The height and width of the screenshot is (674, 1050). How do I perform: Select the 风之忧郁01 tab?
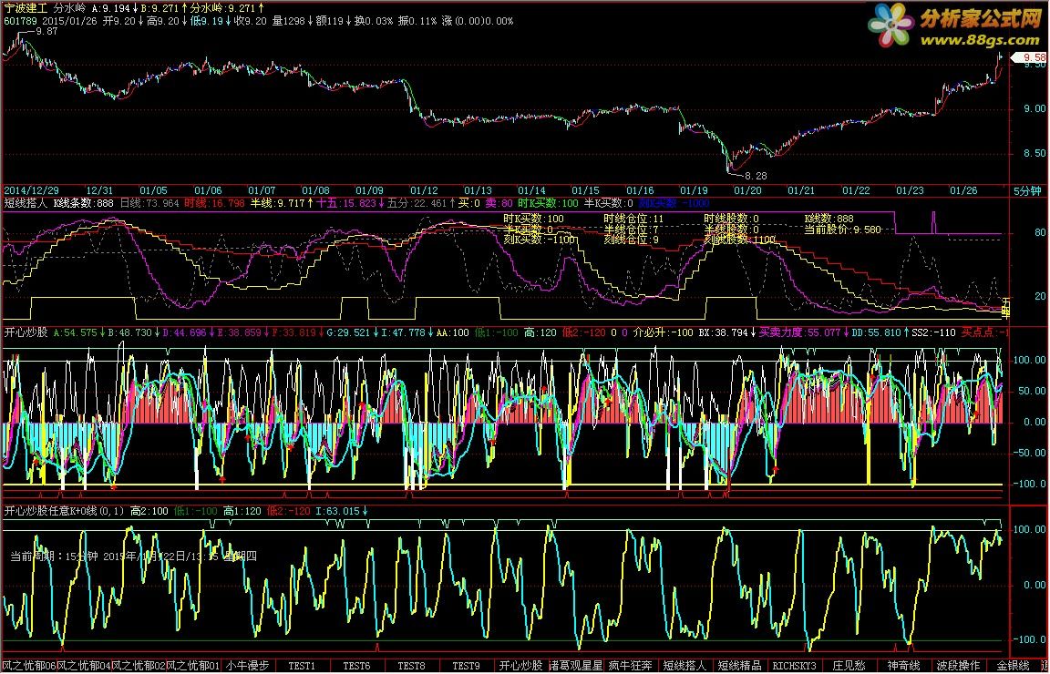(x=193, y=666)
